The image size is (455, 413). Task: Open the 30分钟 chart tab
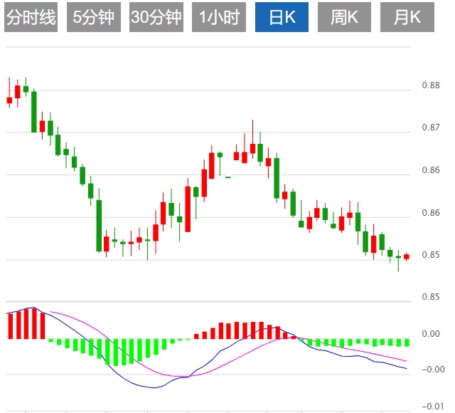click(x=156, y=18)
